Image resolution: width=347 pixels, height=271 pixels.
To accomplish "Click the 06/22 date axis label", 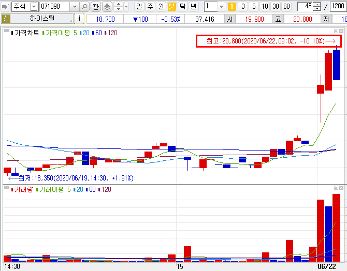I will tap(327, 266).
